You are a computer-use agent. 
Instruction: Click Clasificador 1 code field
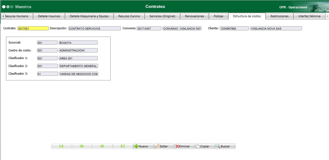(48, 58)
